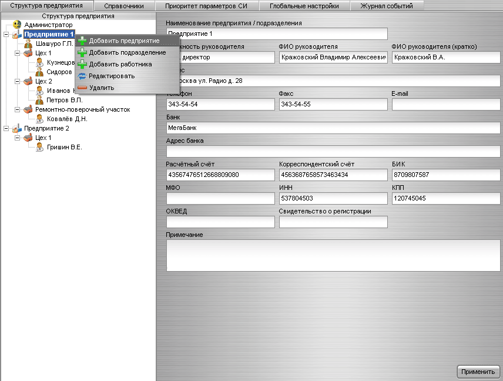
Task: Click the Применить button
Action: (478, 372)
